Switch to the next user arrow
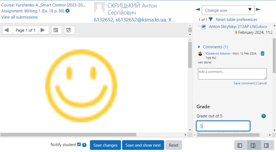This screenshot has height=152, width=276. click(x=258, y=10)
